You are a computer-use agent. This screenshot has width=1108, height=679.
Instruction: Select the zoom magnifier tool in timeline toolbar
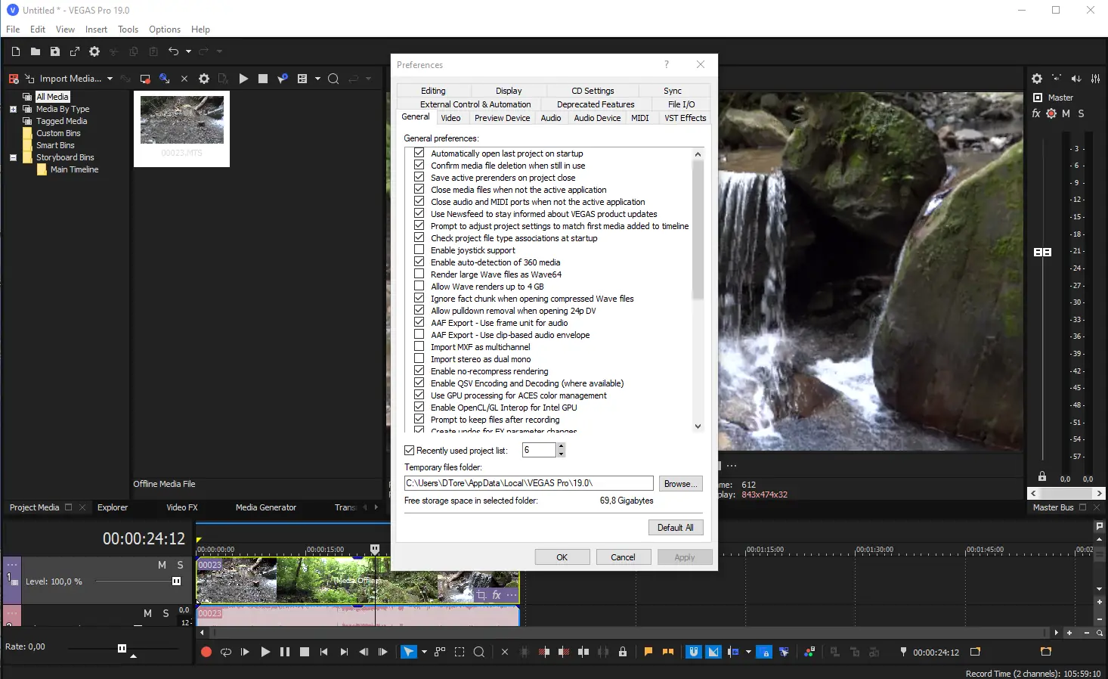point(479,652)
